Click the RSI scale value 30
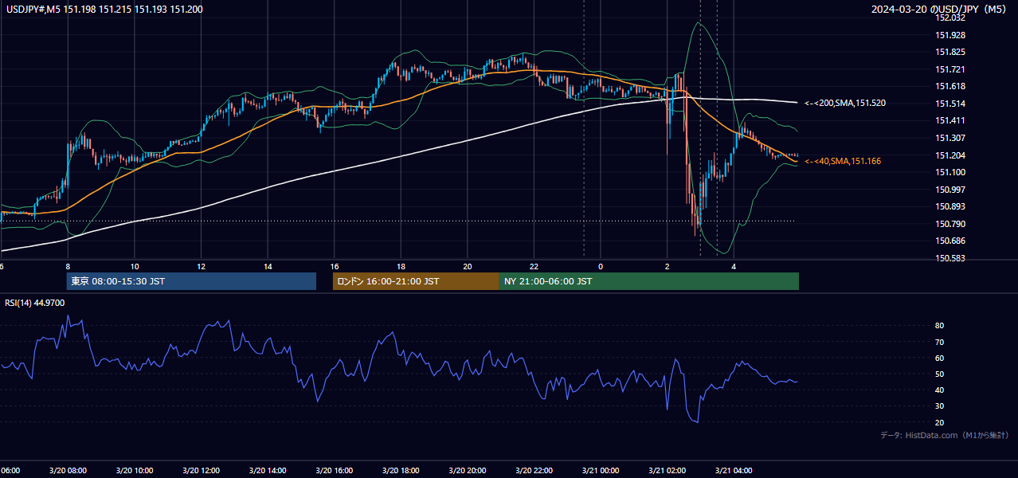 (x=940, y=406)
